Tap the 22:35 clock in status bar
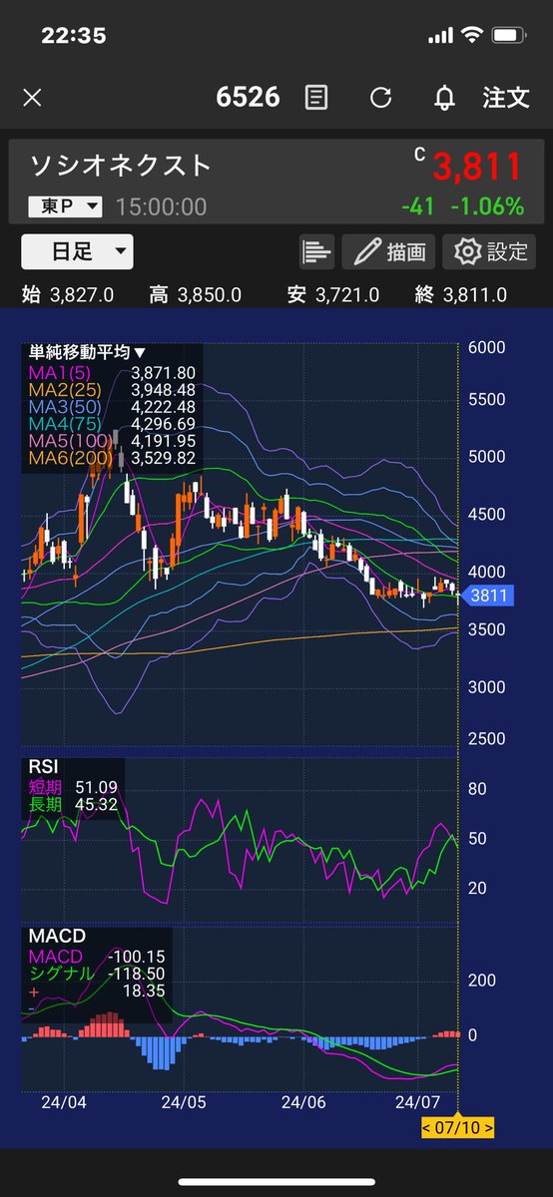 coord(73,35)
